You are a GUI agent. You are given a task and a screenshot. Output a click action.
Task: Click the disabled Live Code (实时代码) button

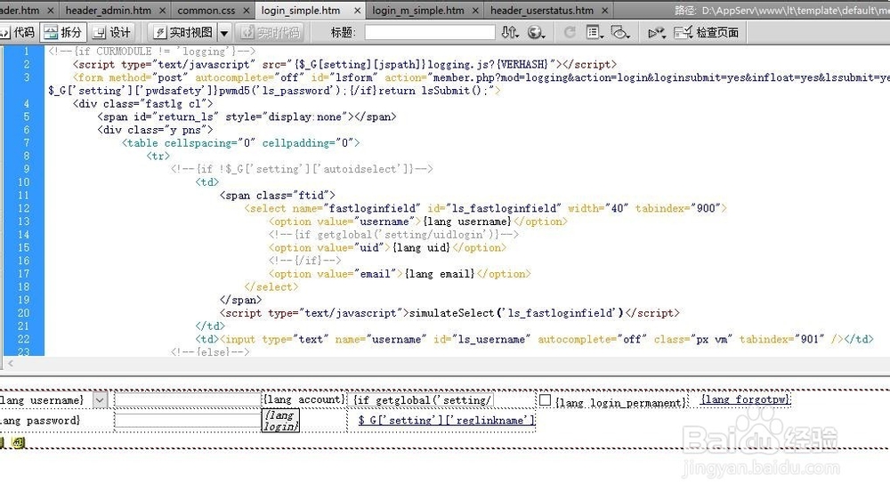[270, 32]
